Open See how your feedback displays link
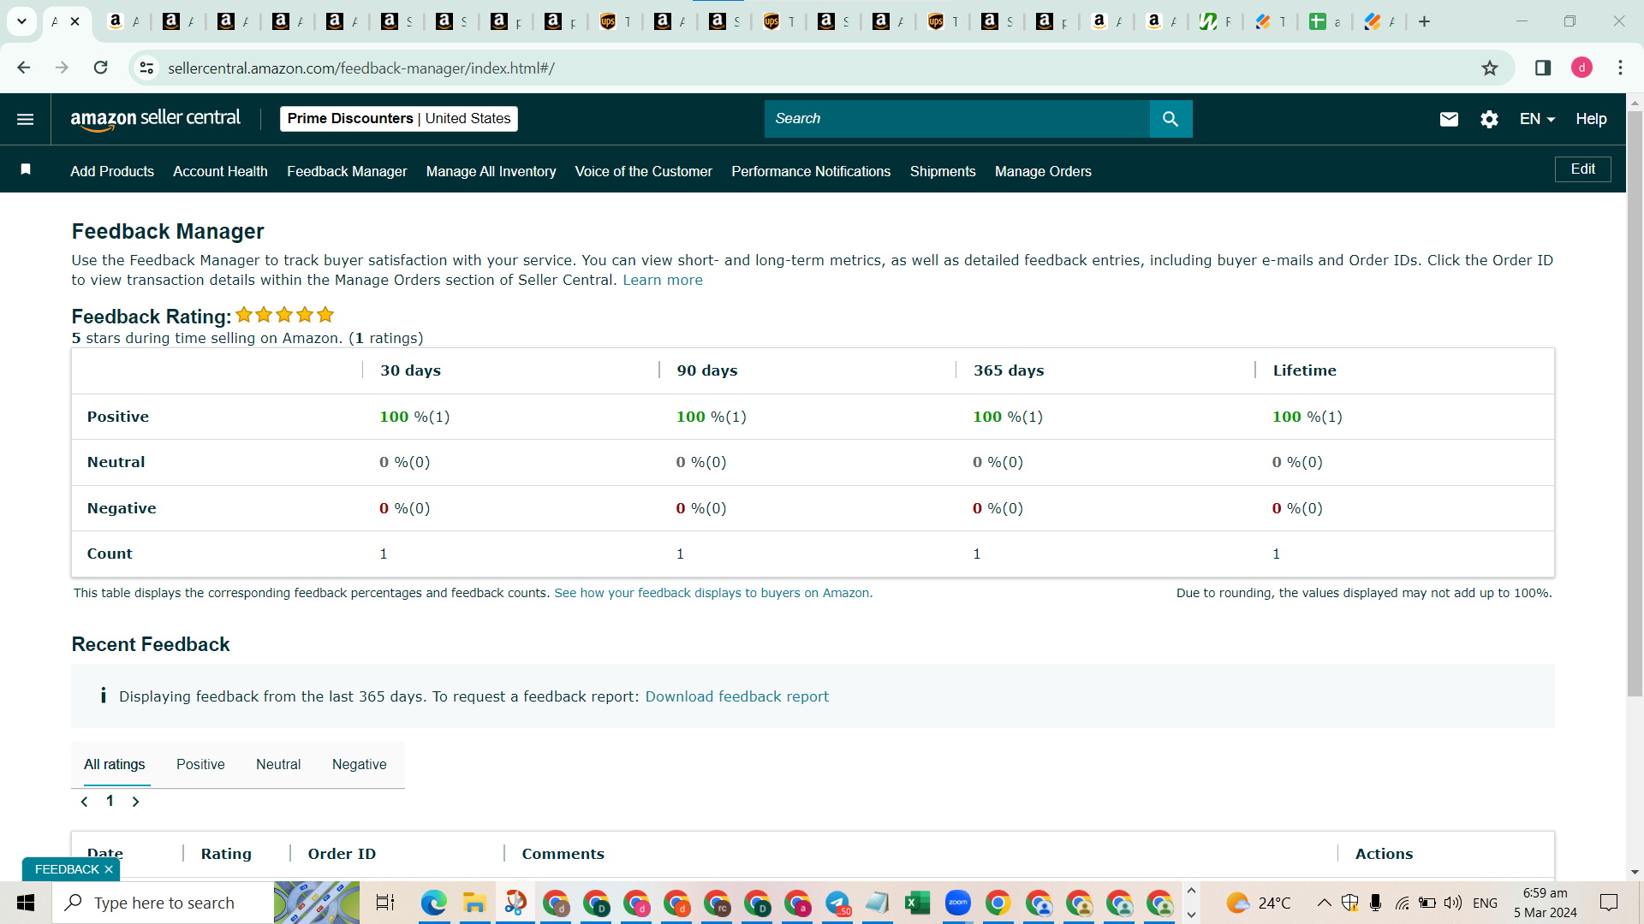This screenshot has width=1644, height=924. [x=712, y=593]
